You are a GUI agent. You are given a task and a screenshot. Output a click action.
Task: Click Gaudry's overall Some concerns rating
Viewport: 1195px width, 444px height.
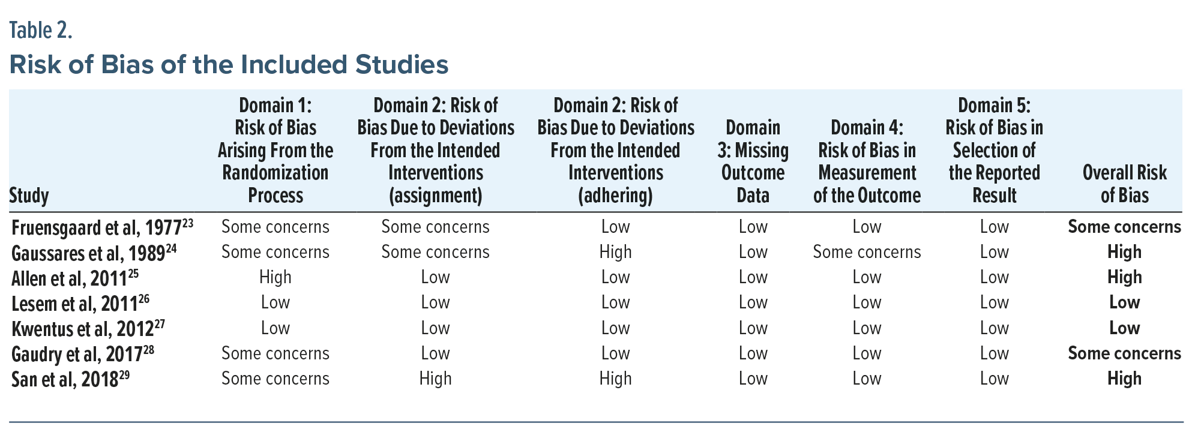[1124, 353]
